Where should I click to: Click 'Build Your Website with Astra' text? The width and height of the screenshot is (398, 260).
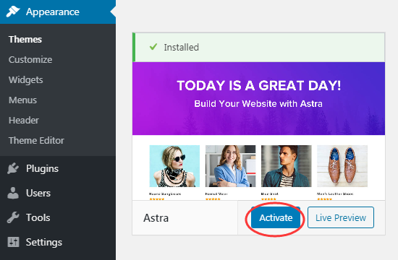[258, 104]
